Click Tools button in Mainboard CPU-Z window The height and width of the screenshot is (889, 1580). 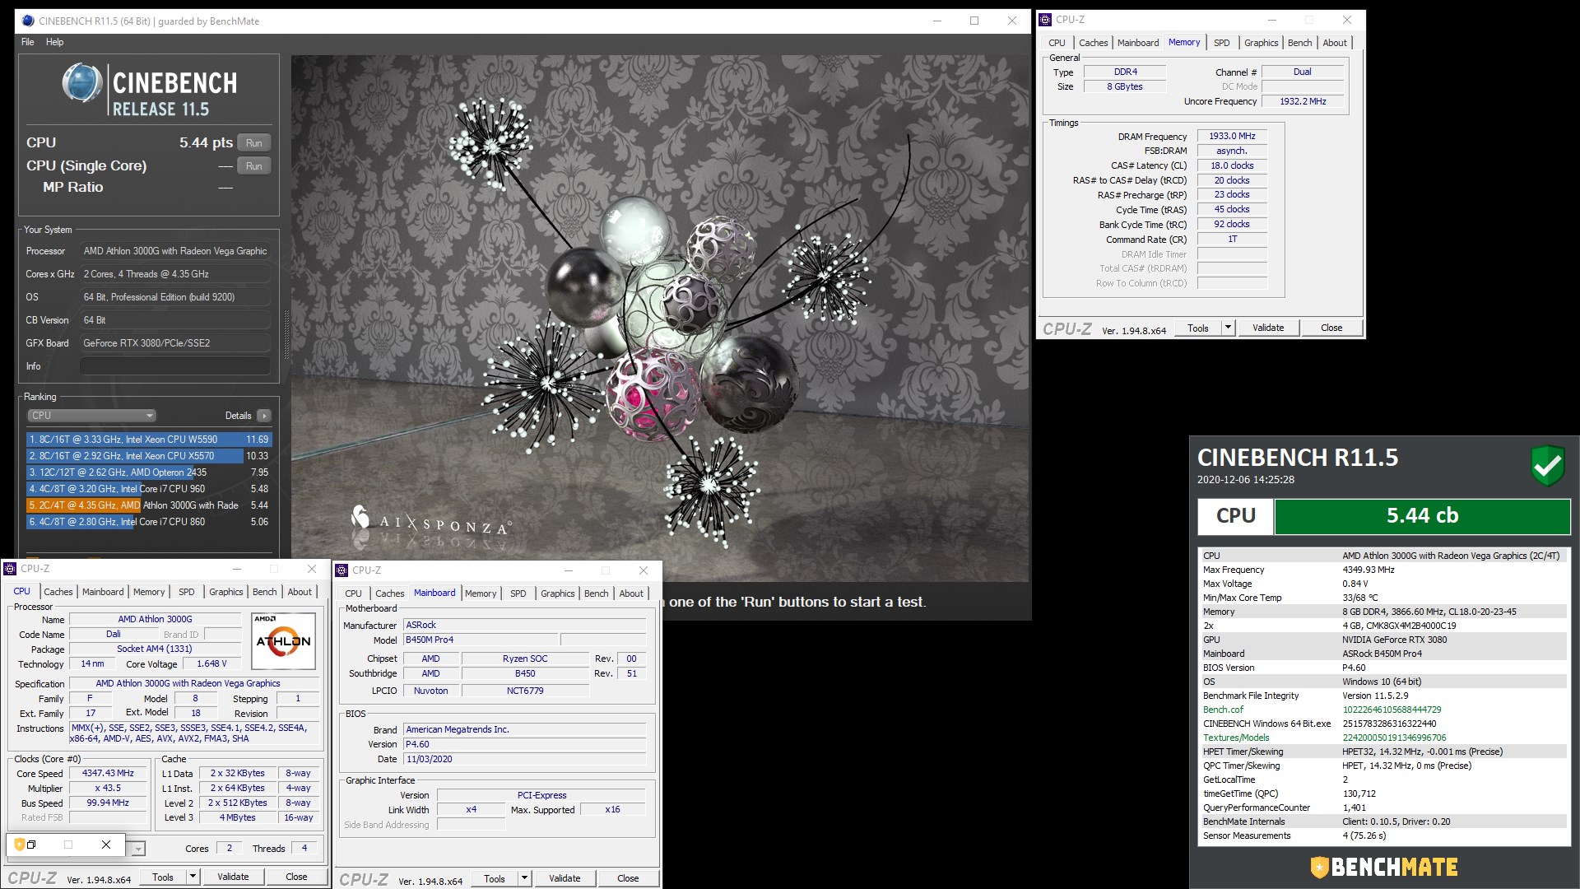495,878
